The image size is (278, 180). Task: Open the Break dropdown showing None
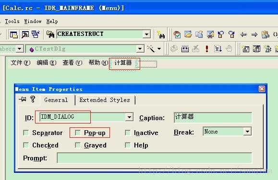pyautogui.click(x=247, y=131)
